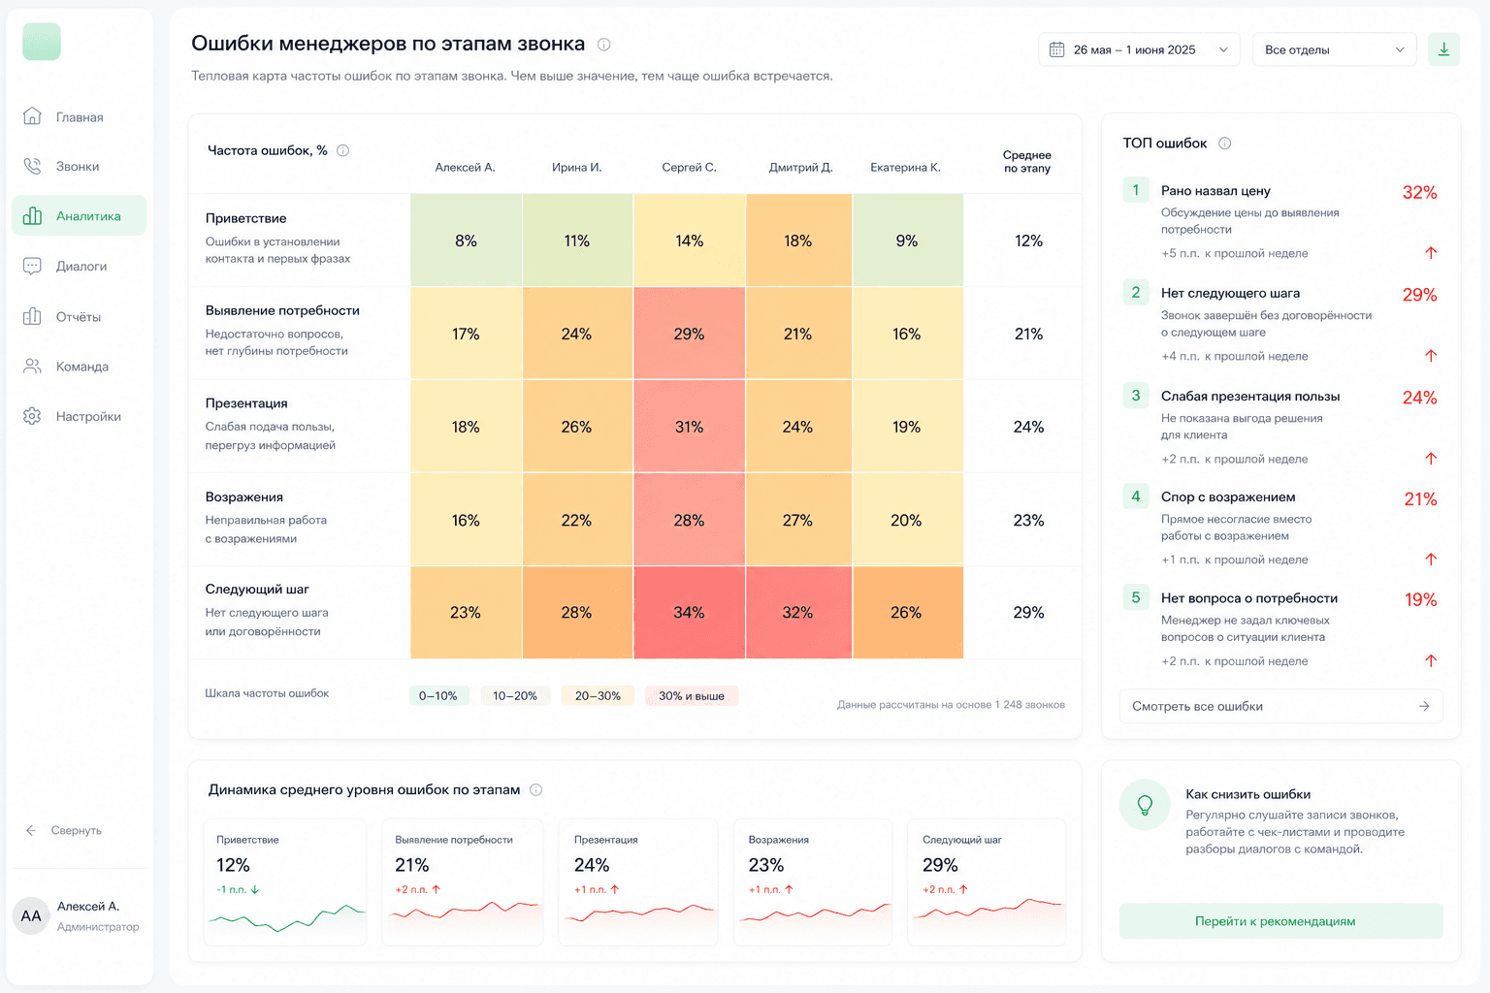Click Смотреть все ошибки link
This screenshot has height=993, width=1490.
[x=1281, y=706]
